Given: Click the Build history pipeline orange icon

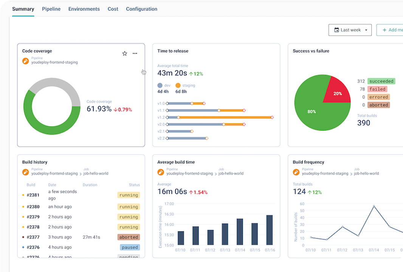Looking at the screenshot, I should [x=25, y=172].
